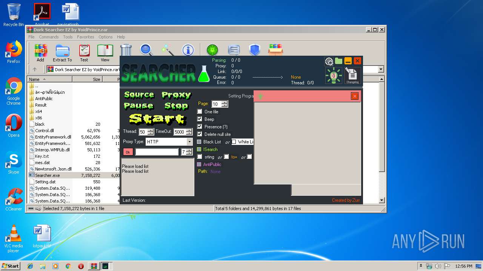Image resolution: width=483 pixels, height=271 pixels.
Task: Click the green flask logo icon
Action: (x=204, y=73)
